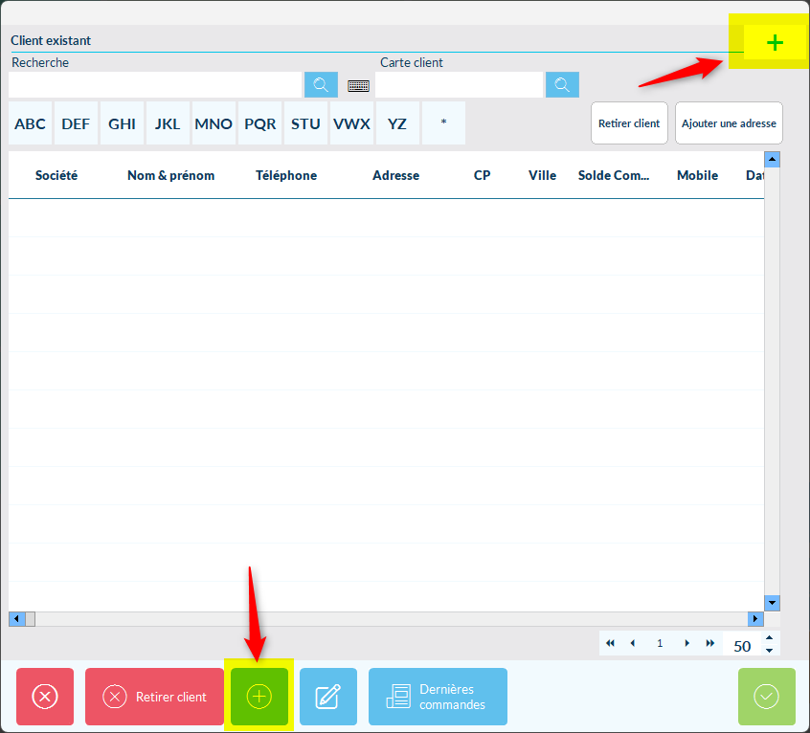Screen dimensions: 810x733
Task: Filter clients by ABC letters
Action: point(30,123)
